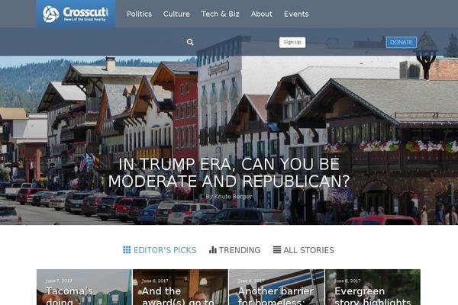The height and width of the screenshot is (305, 458).
Task: Open the search magnifier icon
Action: (190, 43)
